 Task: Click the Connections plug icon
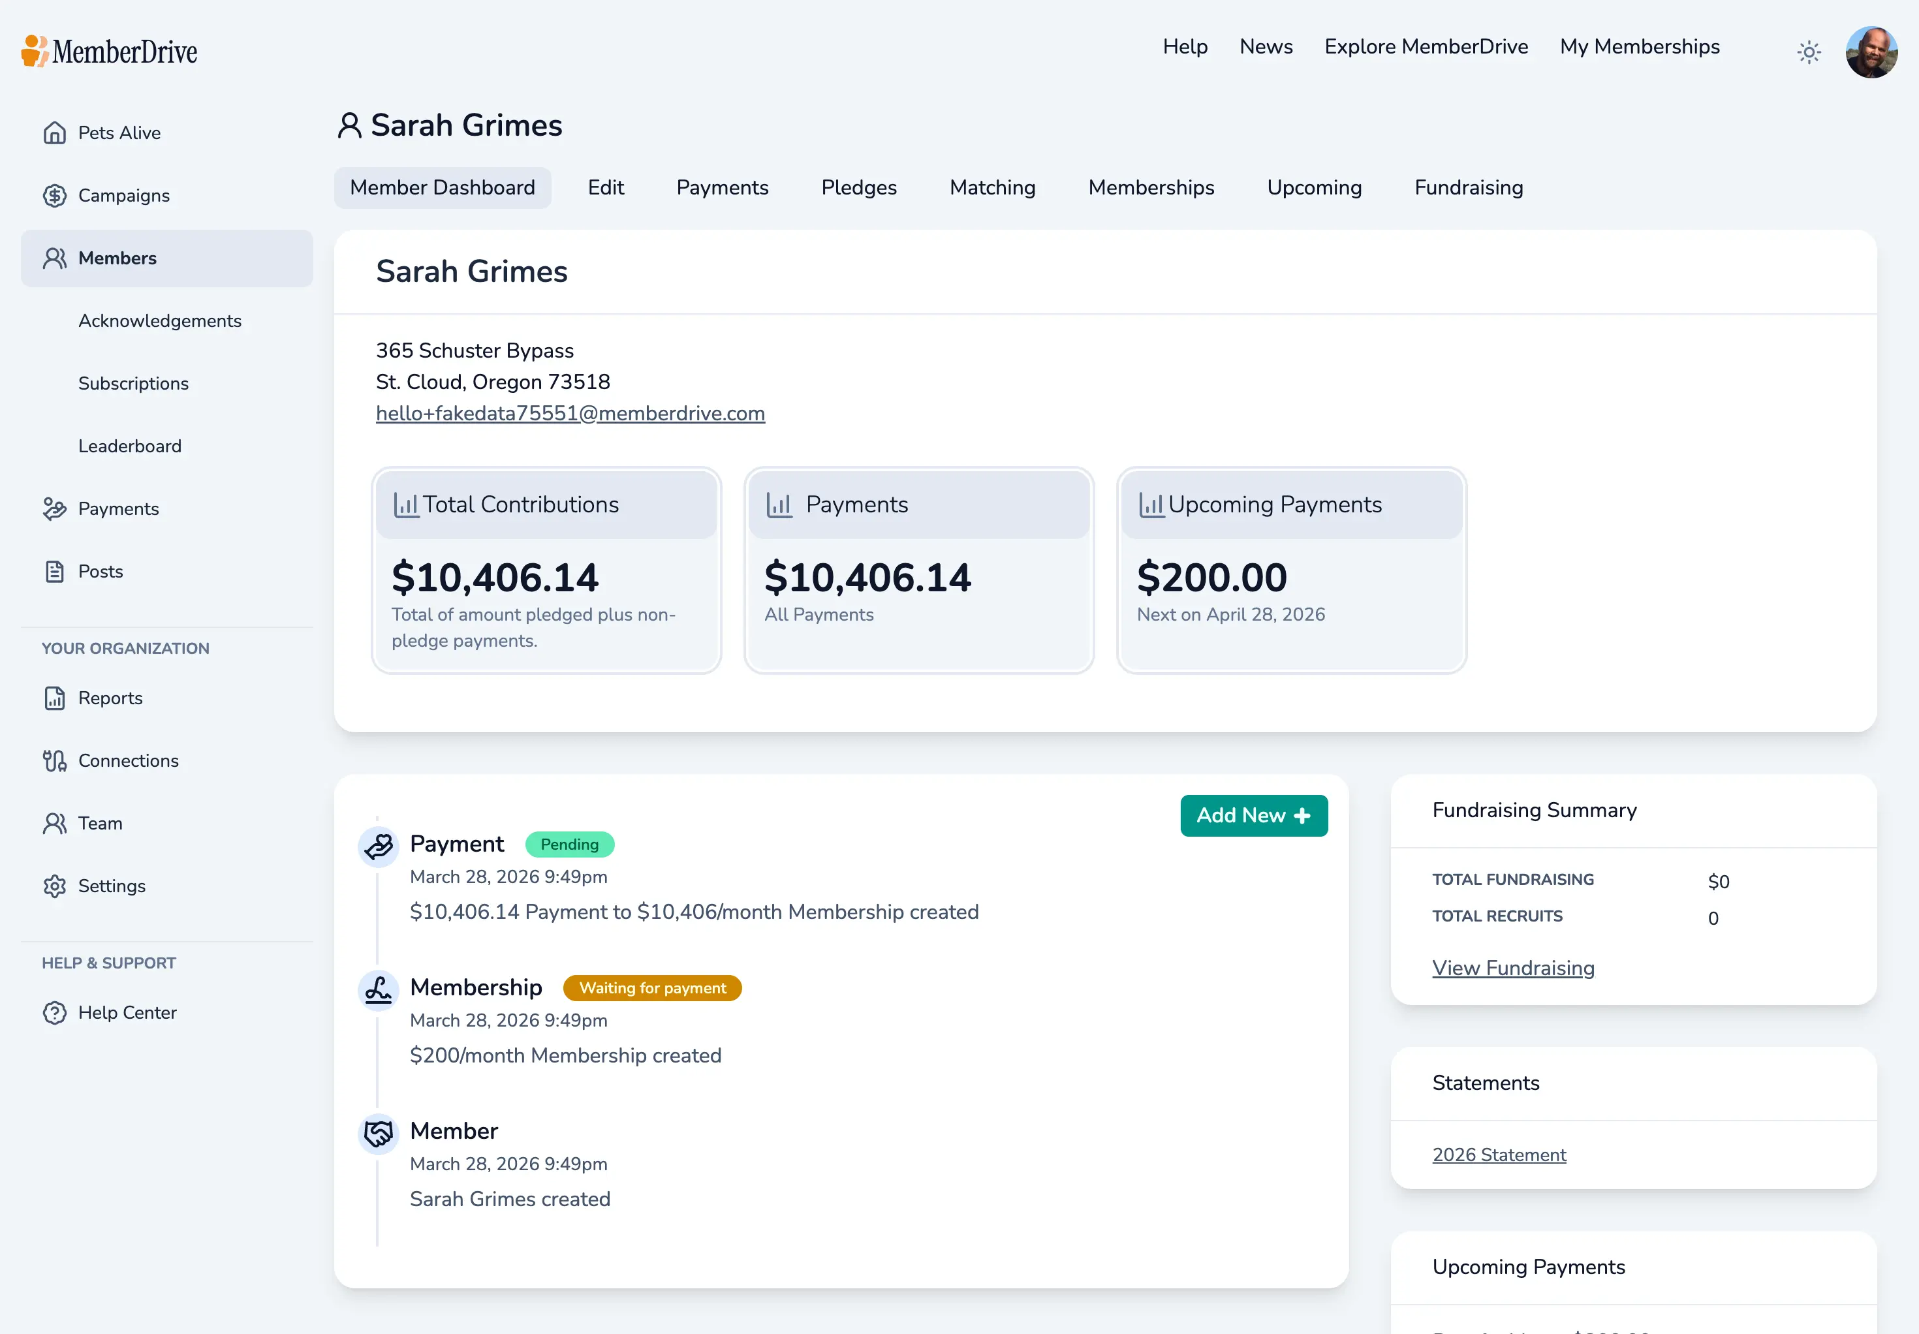pyautogui.click(x=54, y=760)
